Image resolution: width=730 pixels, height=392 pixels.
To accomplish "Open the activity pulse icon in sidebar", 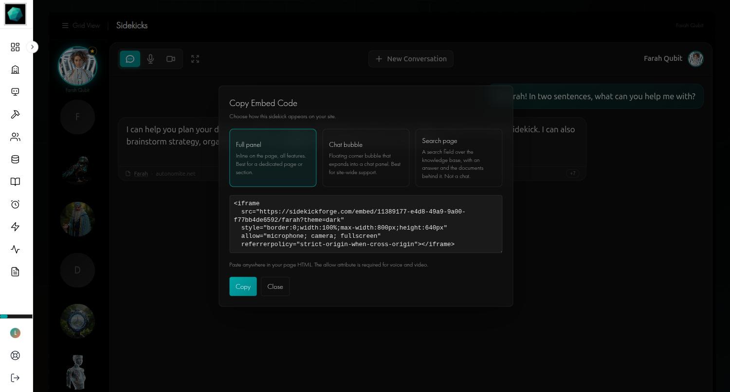I will point(15,249).
